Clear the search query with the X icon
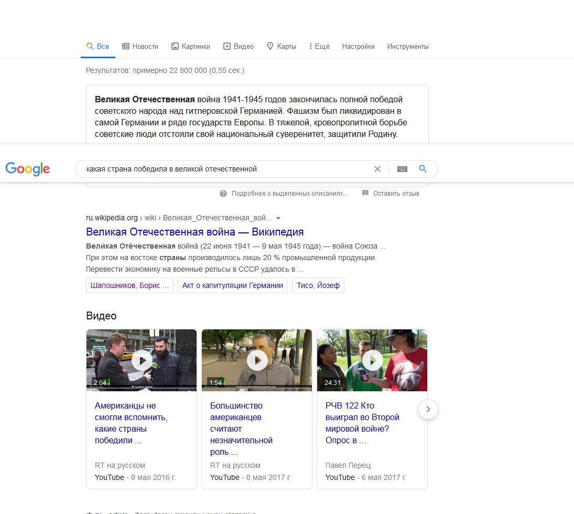This screenshot has height=514, width=574. click(377, 169)
